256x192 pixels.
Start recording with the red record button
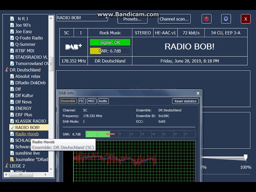tap(206, 19)
